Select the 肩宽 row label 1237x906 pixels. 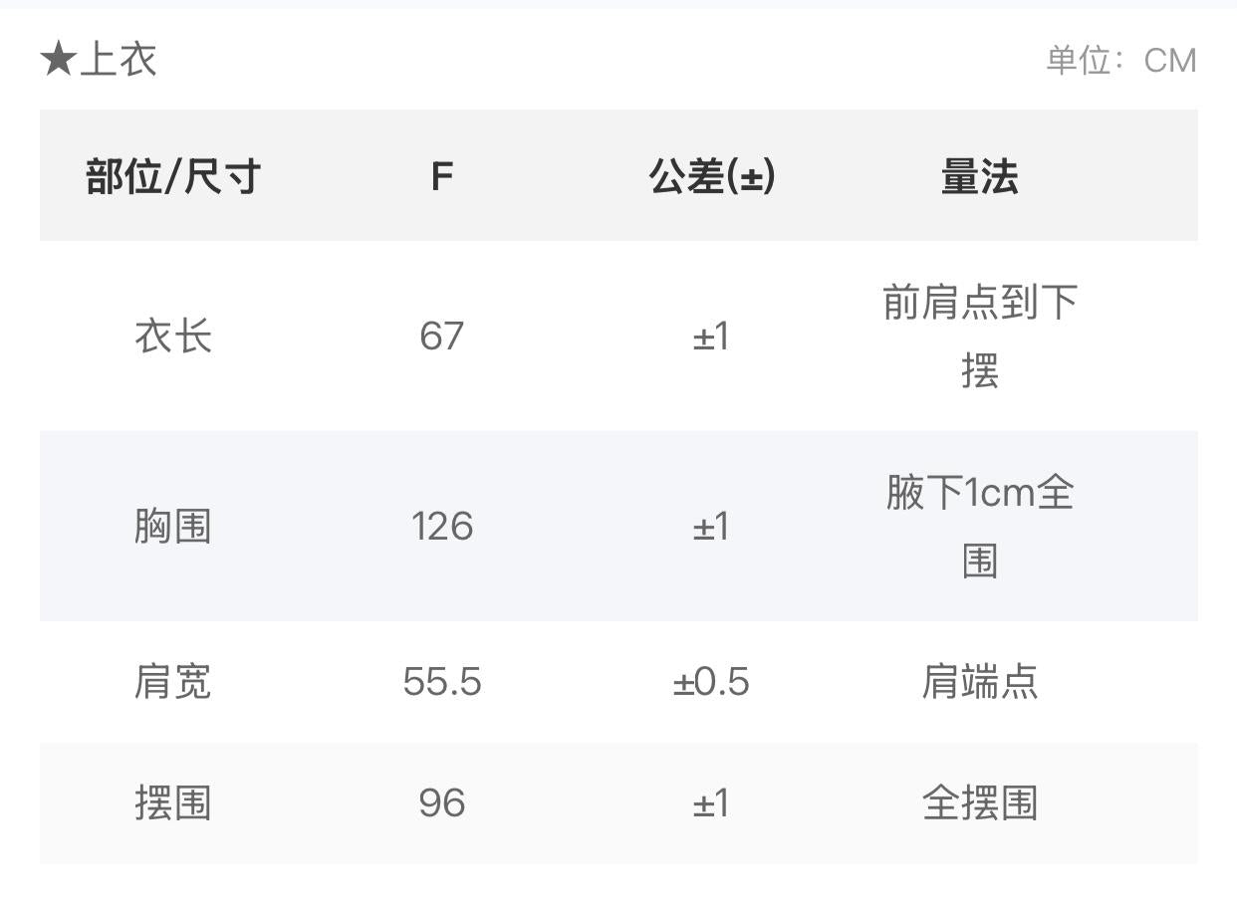point(173,682)
